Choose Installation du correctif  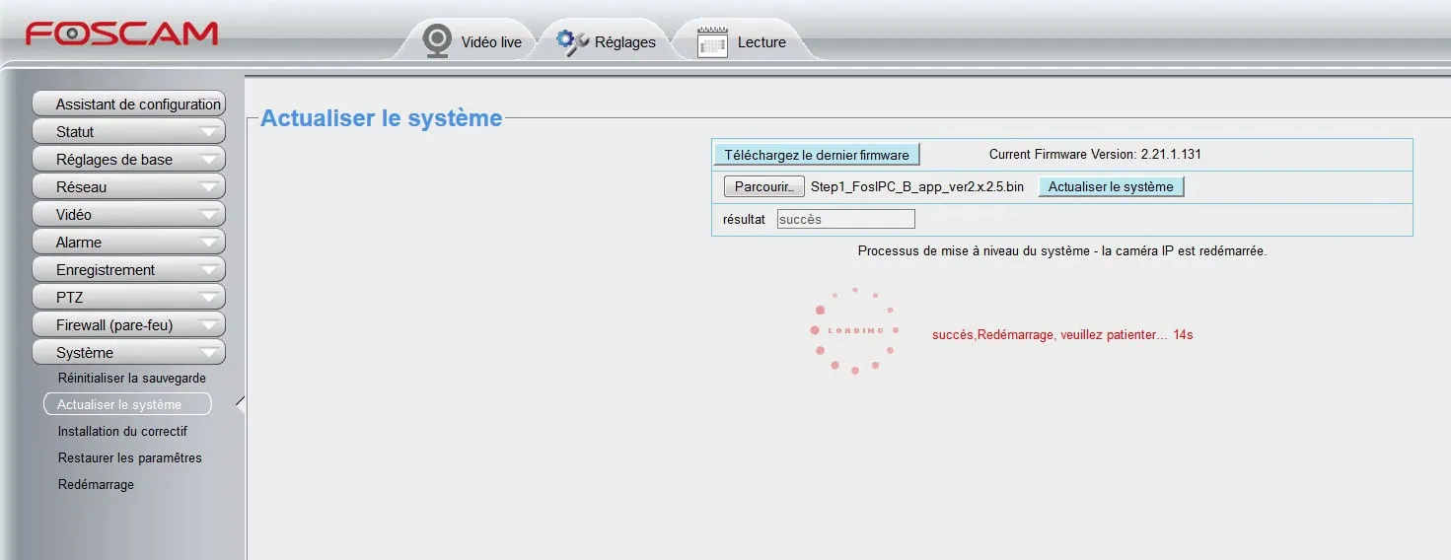coord(122,432)
